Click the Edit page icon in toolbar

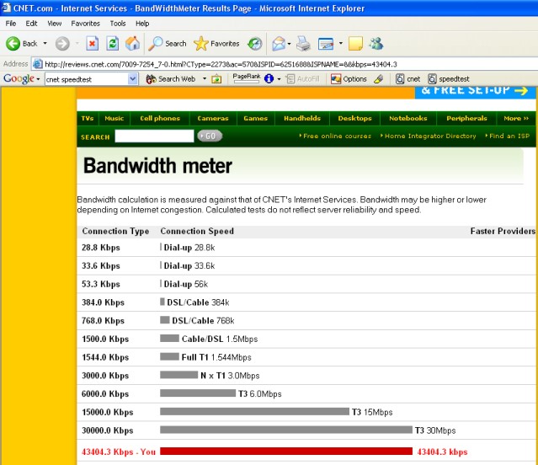tap(326, 44)
